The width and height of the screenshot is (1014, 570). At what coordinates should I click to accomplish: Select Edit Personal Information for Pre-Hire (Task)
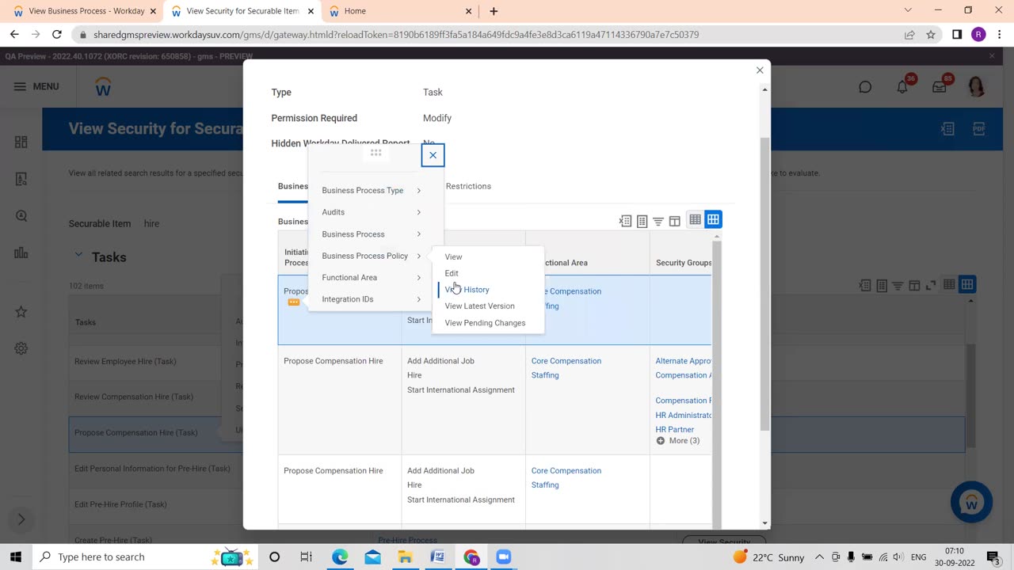point(152,469)
